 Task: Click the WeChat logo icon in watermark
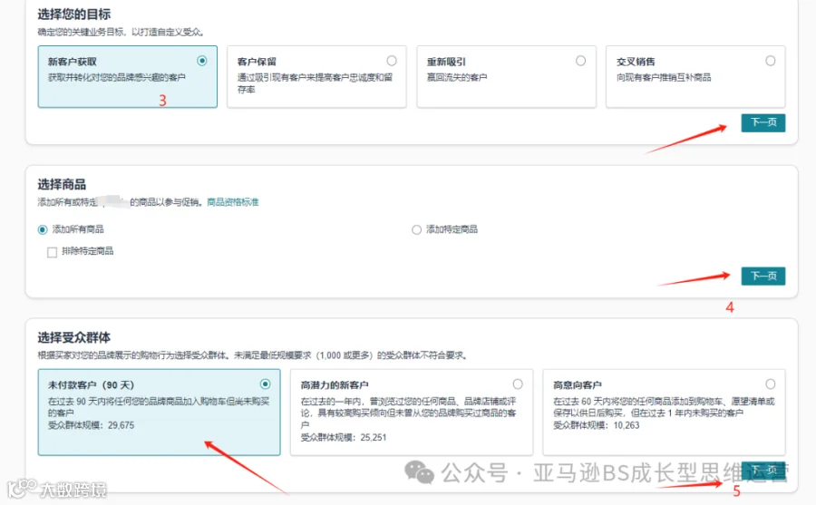click(x=419, y=472)
